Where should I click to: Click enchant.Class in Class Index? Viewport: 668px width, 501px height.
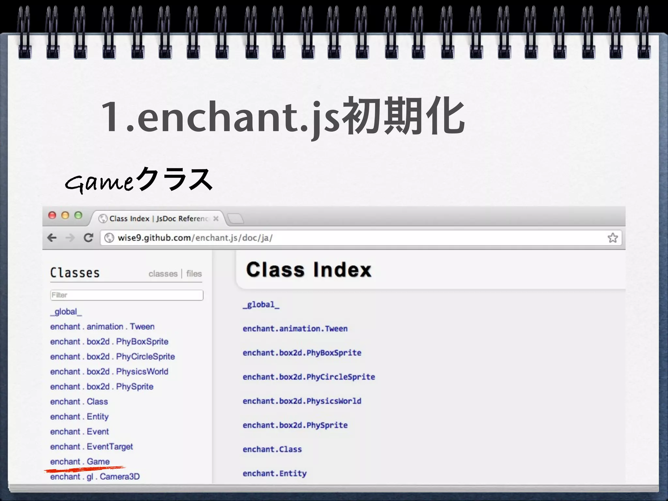click(272, 449)
